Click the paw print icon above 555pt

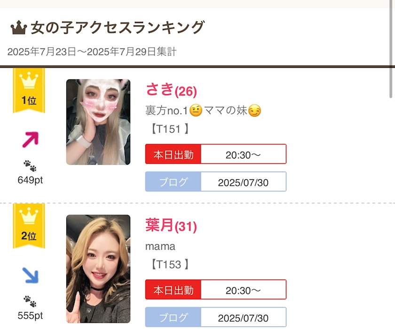[x=30, y=301]
